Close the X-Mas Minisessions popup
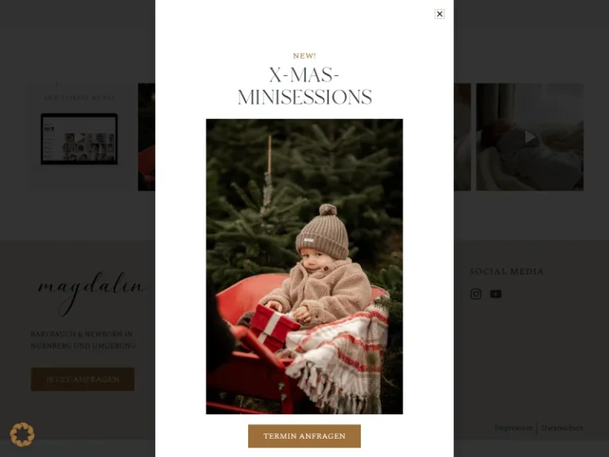Screen dimensions: 609x457 439,14
